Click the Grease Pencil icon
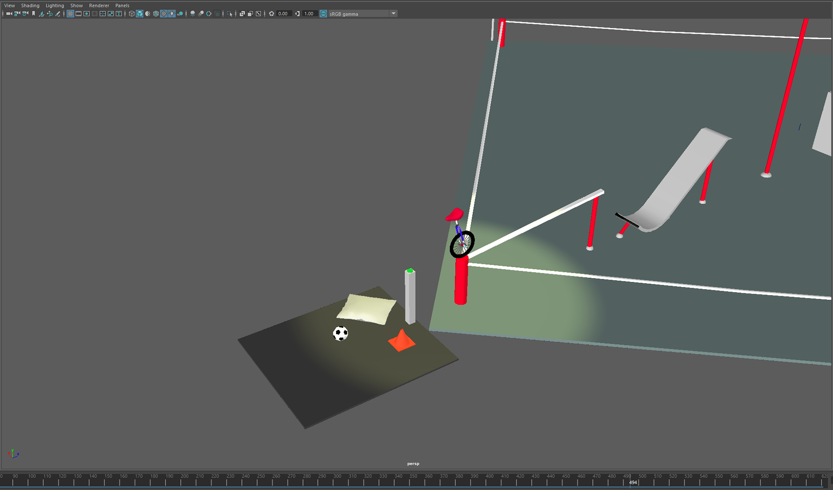 (x=58, y=14)
